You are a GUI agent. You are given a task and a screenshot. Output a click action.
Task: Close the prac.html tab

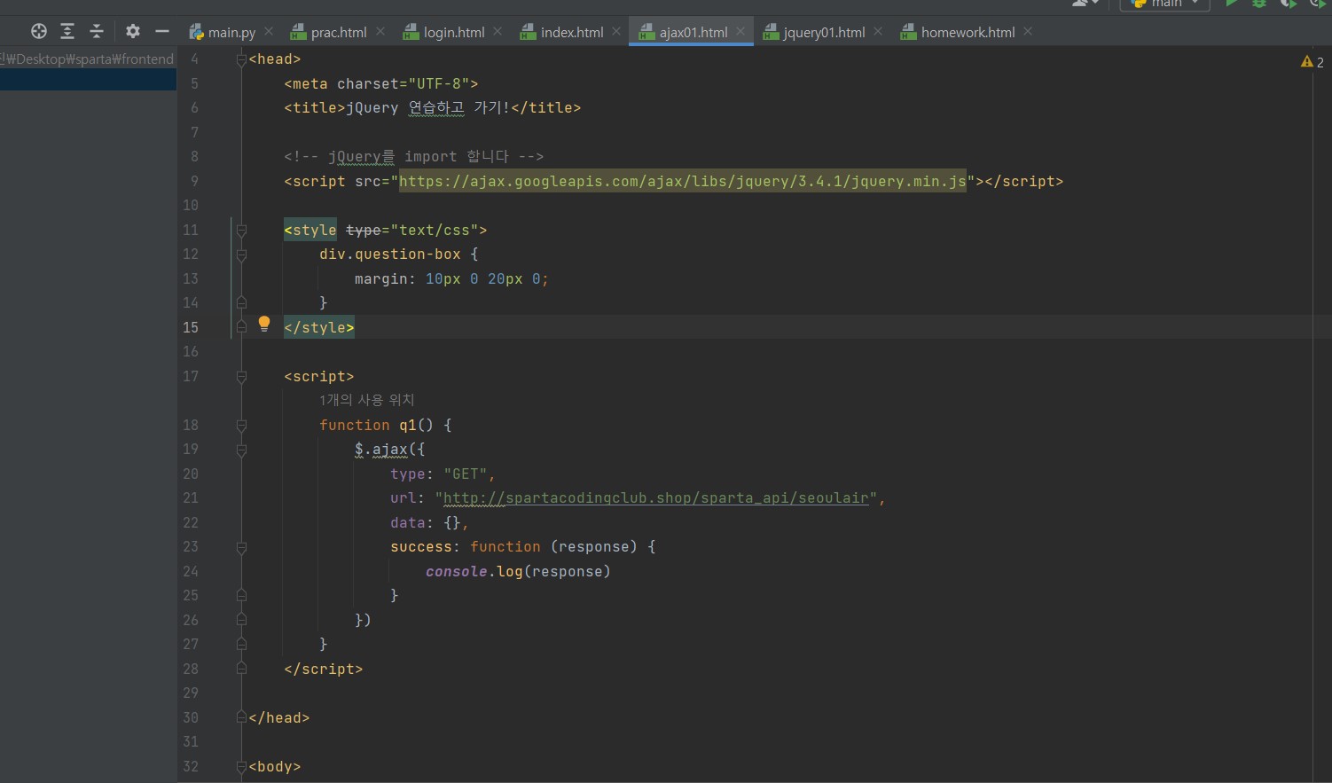click(380, 31)
